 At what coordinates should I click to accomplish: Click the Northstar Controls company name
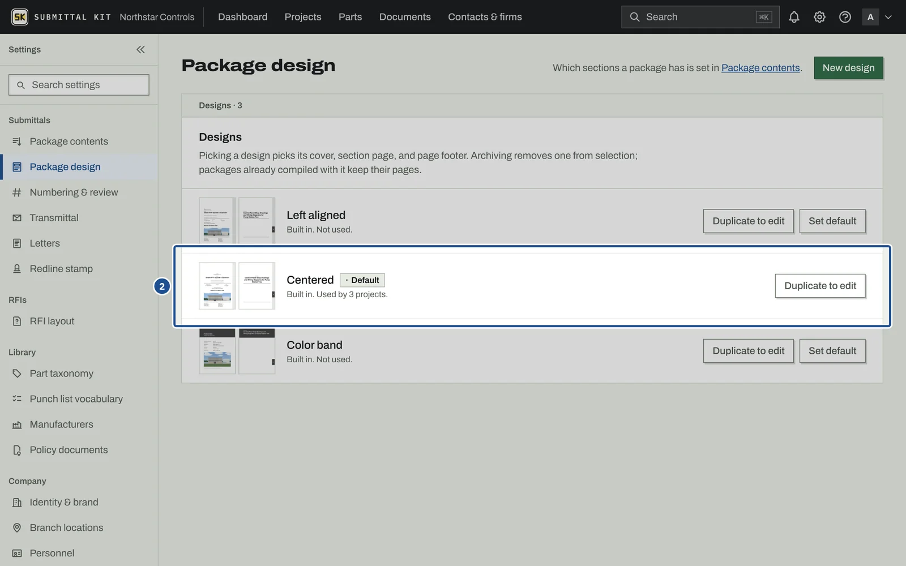click(x=157, y=17)
